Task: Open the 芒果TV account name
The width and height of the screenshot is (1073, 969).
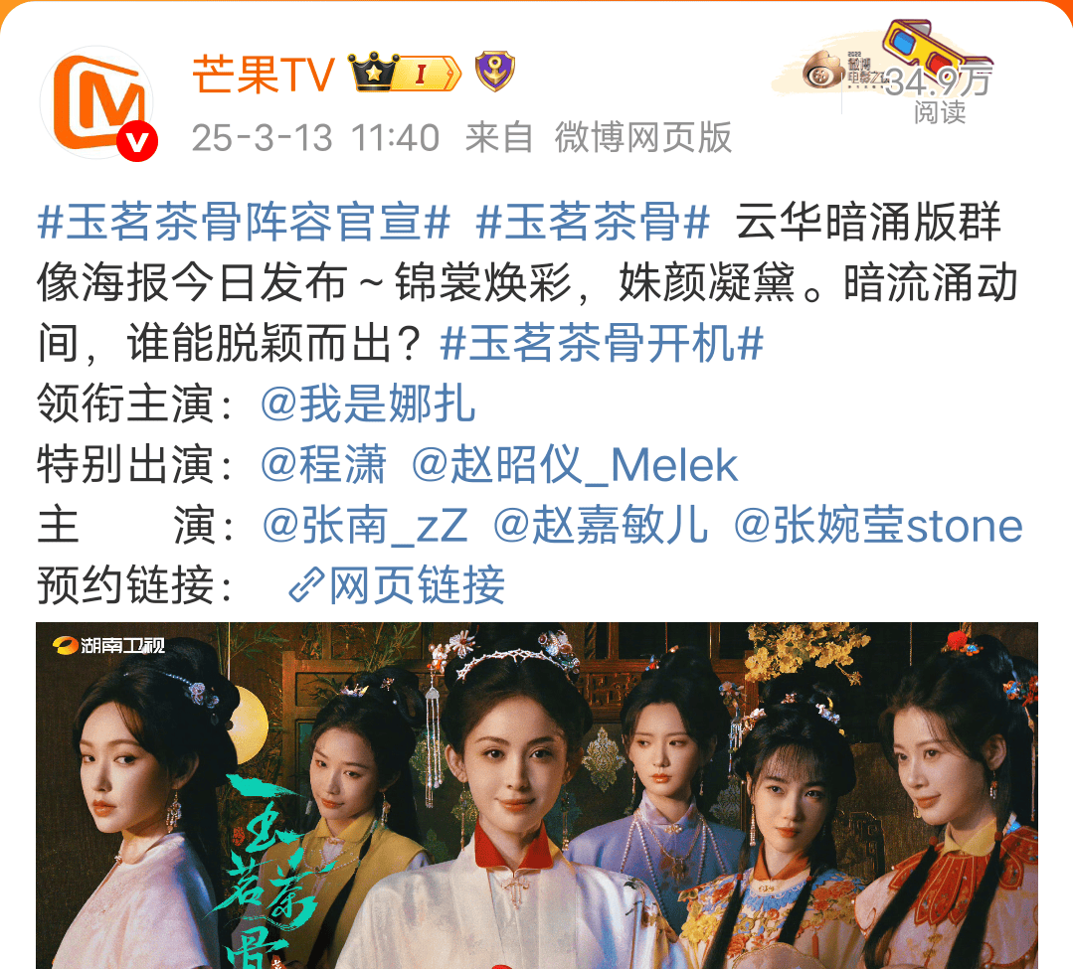Action: tap(264, 74)
